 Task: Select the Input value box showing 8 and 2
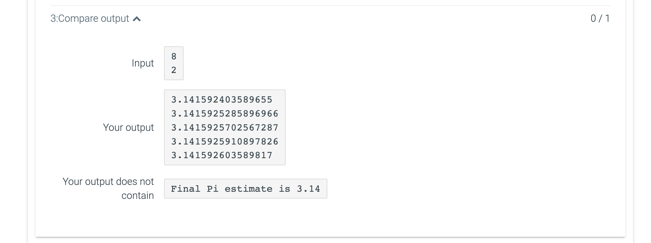tap(174, 63)
